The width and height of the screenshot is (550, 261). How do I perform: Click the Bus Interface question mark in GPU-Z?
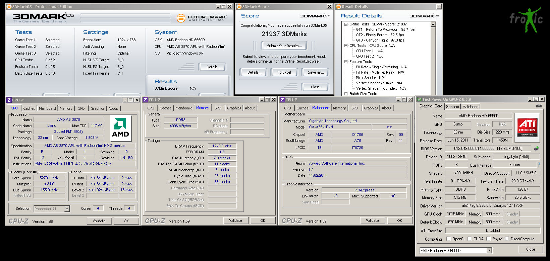tap(539, 165)
